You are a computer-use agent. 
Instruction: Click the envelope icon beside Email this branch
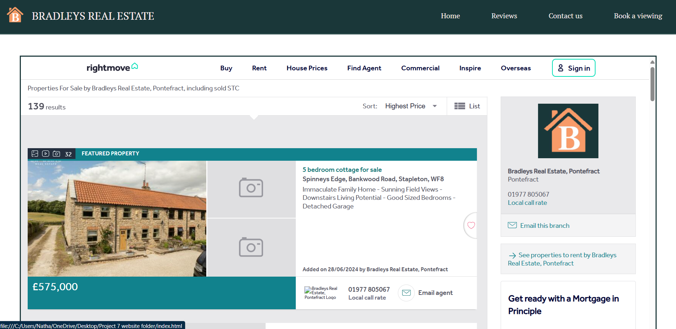pos(512,225)
